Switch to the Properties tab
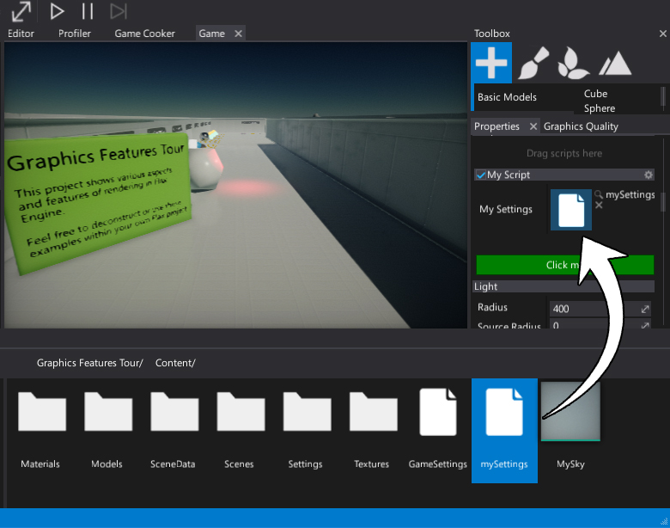 coord(496,126)
